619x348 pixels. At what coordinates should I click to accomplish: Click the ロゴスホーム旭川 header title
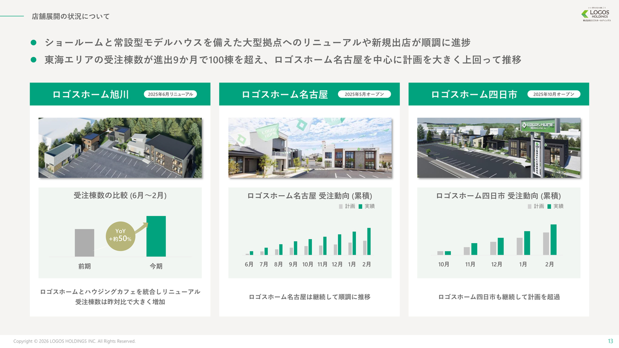point(90,95)
